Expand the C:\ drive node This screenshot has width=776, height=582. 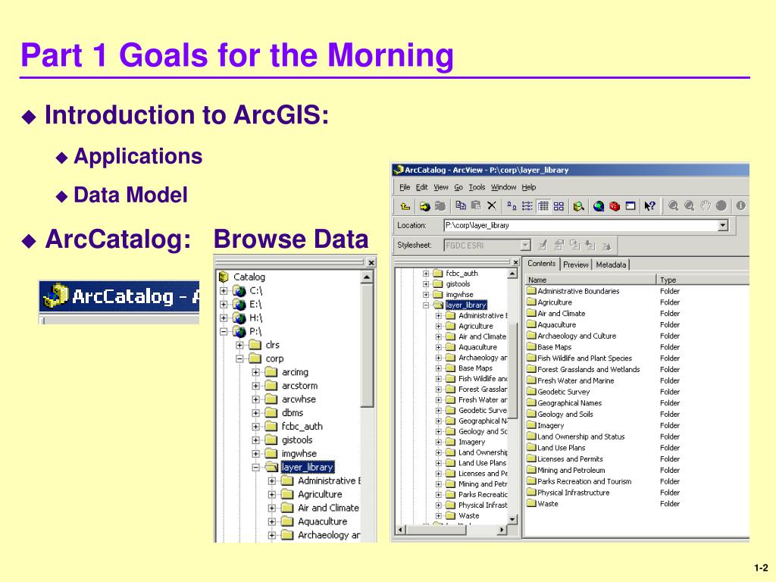pos(224,290)
